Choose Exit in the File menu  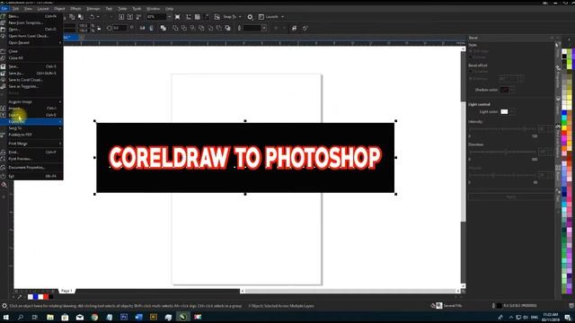(31, 176)
